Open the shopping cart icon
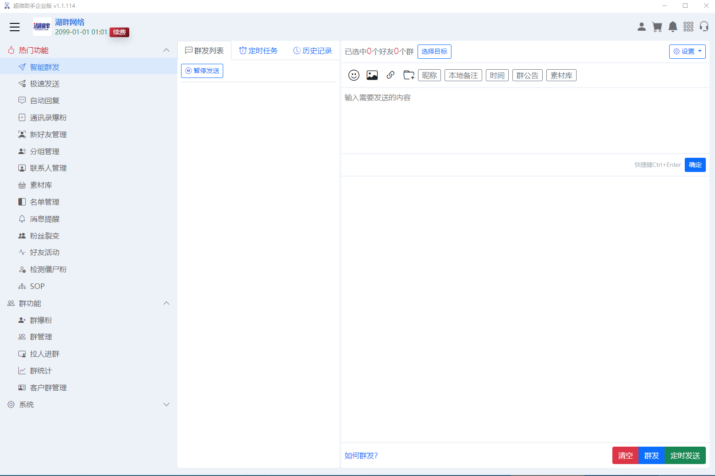Image resolution: width=715 pixels, height=476 pixels. tap(657, 27)
